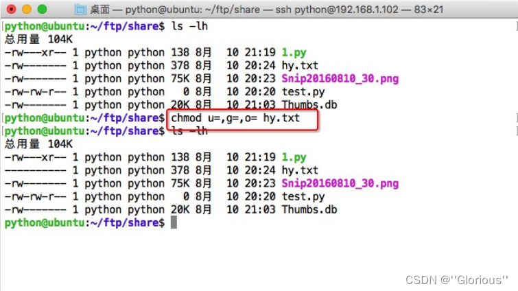Click '-rw-rw-r--' permissions in the second listing
This screenshot has width=518, height=291.
pyautogui.click(x=36, y=196)
